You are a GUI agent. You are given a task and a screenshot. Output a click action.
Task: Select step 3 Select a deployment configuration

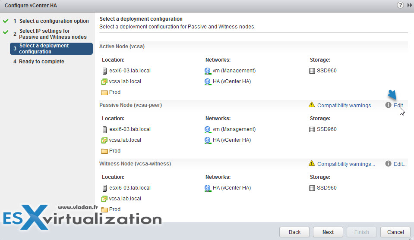(x=51, y=49)
